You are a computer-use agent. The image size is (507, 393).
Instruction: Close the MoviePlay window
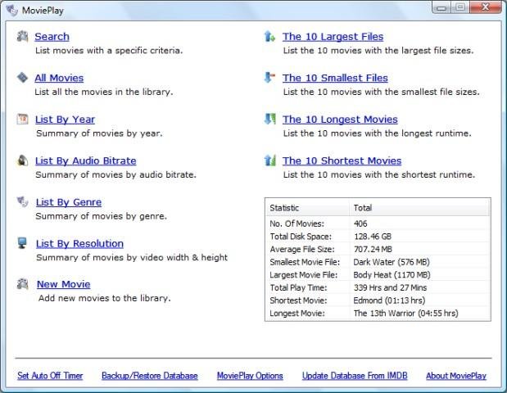[x=486, y=7]
